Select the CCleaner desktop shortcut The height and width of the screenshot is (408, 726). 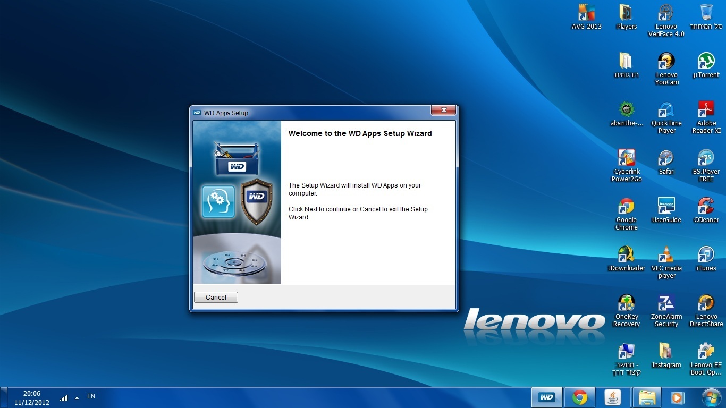click(x=706, y=210)
